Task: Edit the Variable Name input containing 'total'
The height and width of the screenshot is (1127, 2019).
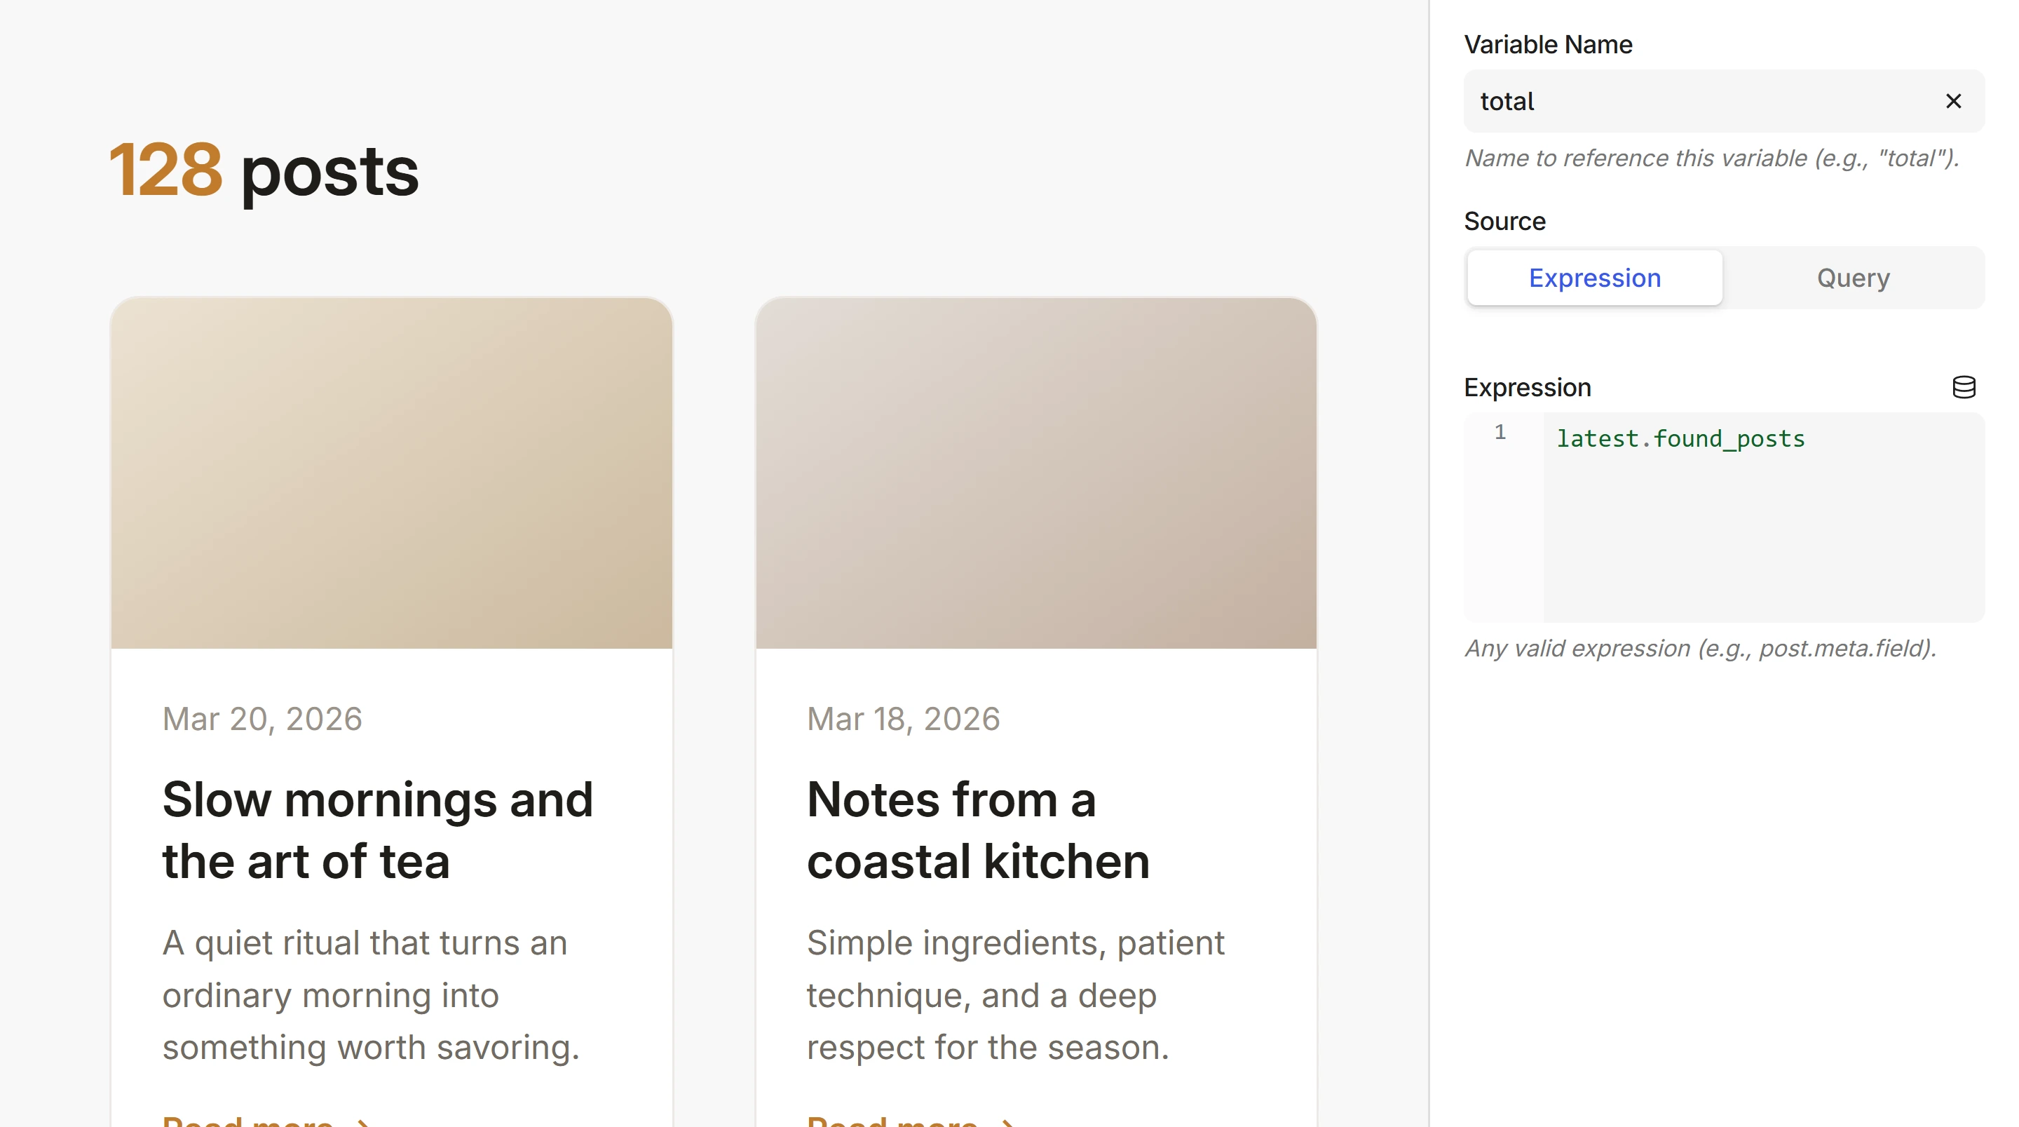Action: (x=1724, y=101)
